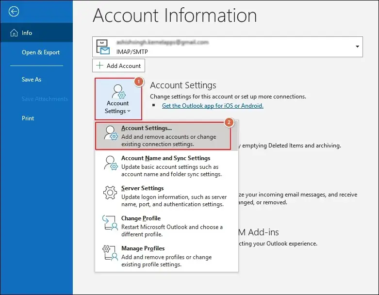This screenshot has width=379, height=295.
Task: Click the back arrow icon
Action: [x=14, y=11]
